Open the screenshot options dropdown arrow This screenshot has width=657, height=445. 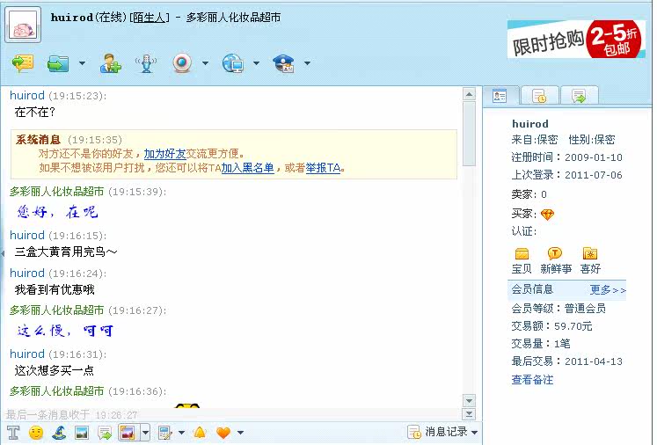click(x=145, y=433)
